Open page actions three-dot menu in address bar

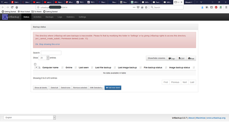coord(134,7)
